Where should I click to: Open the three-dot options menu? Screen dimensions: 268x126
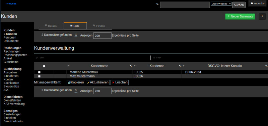[x=262, y=16]
